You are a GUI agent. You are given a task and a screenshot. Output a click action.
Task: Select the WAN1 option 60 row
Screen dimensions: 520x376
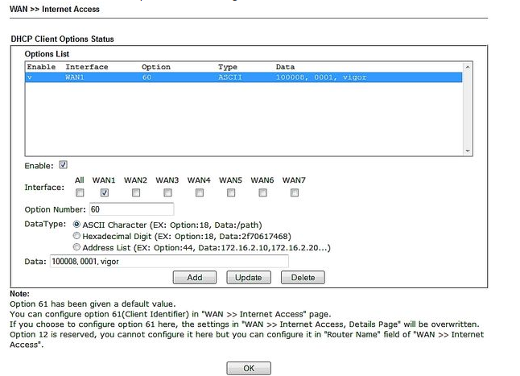click(241, 78)
